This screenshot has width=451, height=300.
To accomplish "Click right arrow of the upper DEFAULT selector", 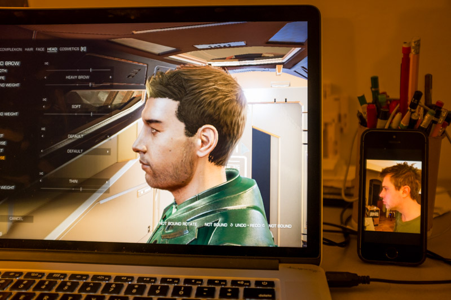I will (x=109, y=136).
